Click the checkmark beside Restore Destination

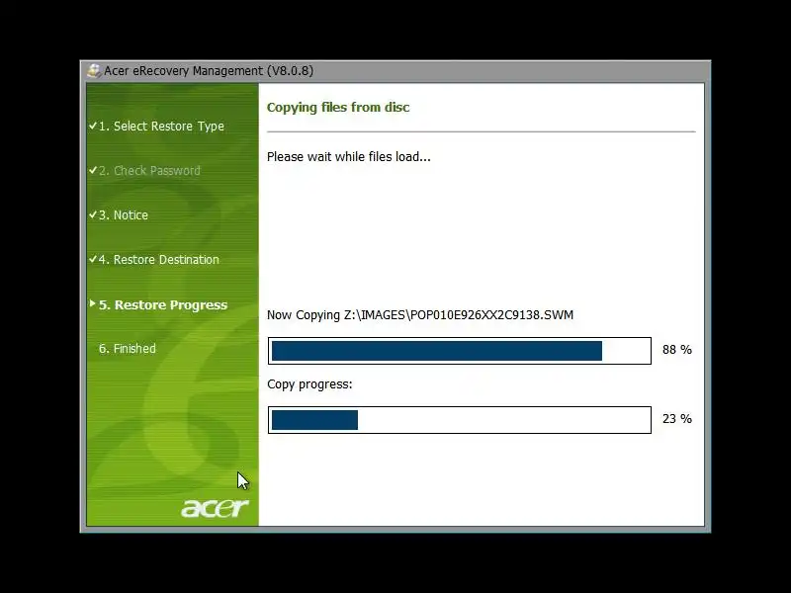(93, 259)
